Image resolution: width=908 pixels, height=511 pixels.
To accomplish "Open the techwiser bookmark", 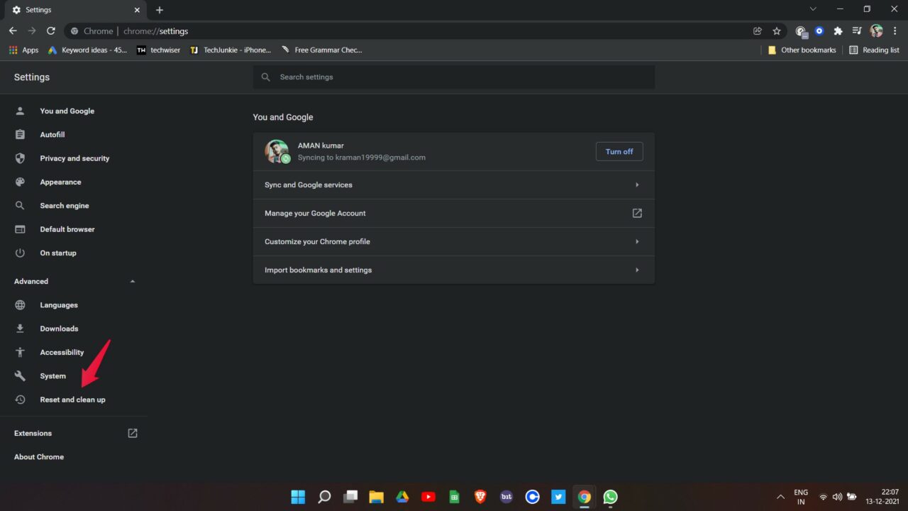I will [158, 50].
